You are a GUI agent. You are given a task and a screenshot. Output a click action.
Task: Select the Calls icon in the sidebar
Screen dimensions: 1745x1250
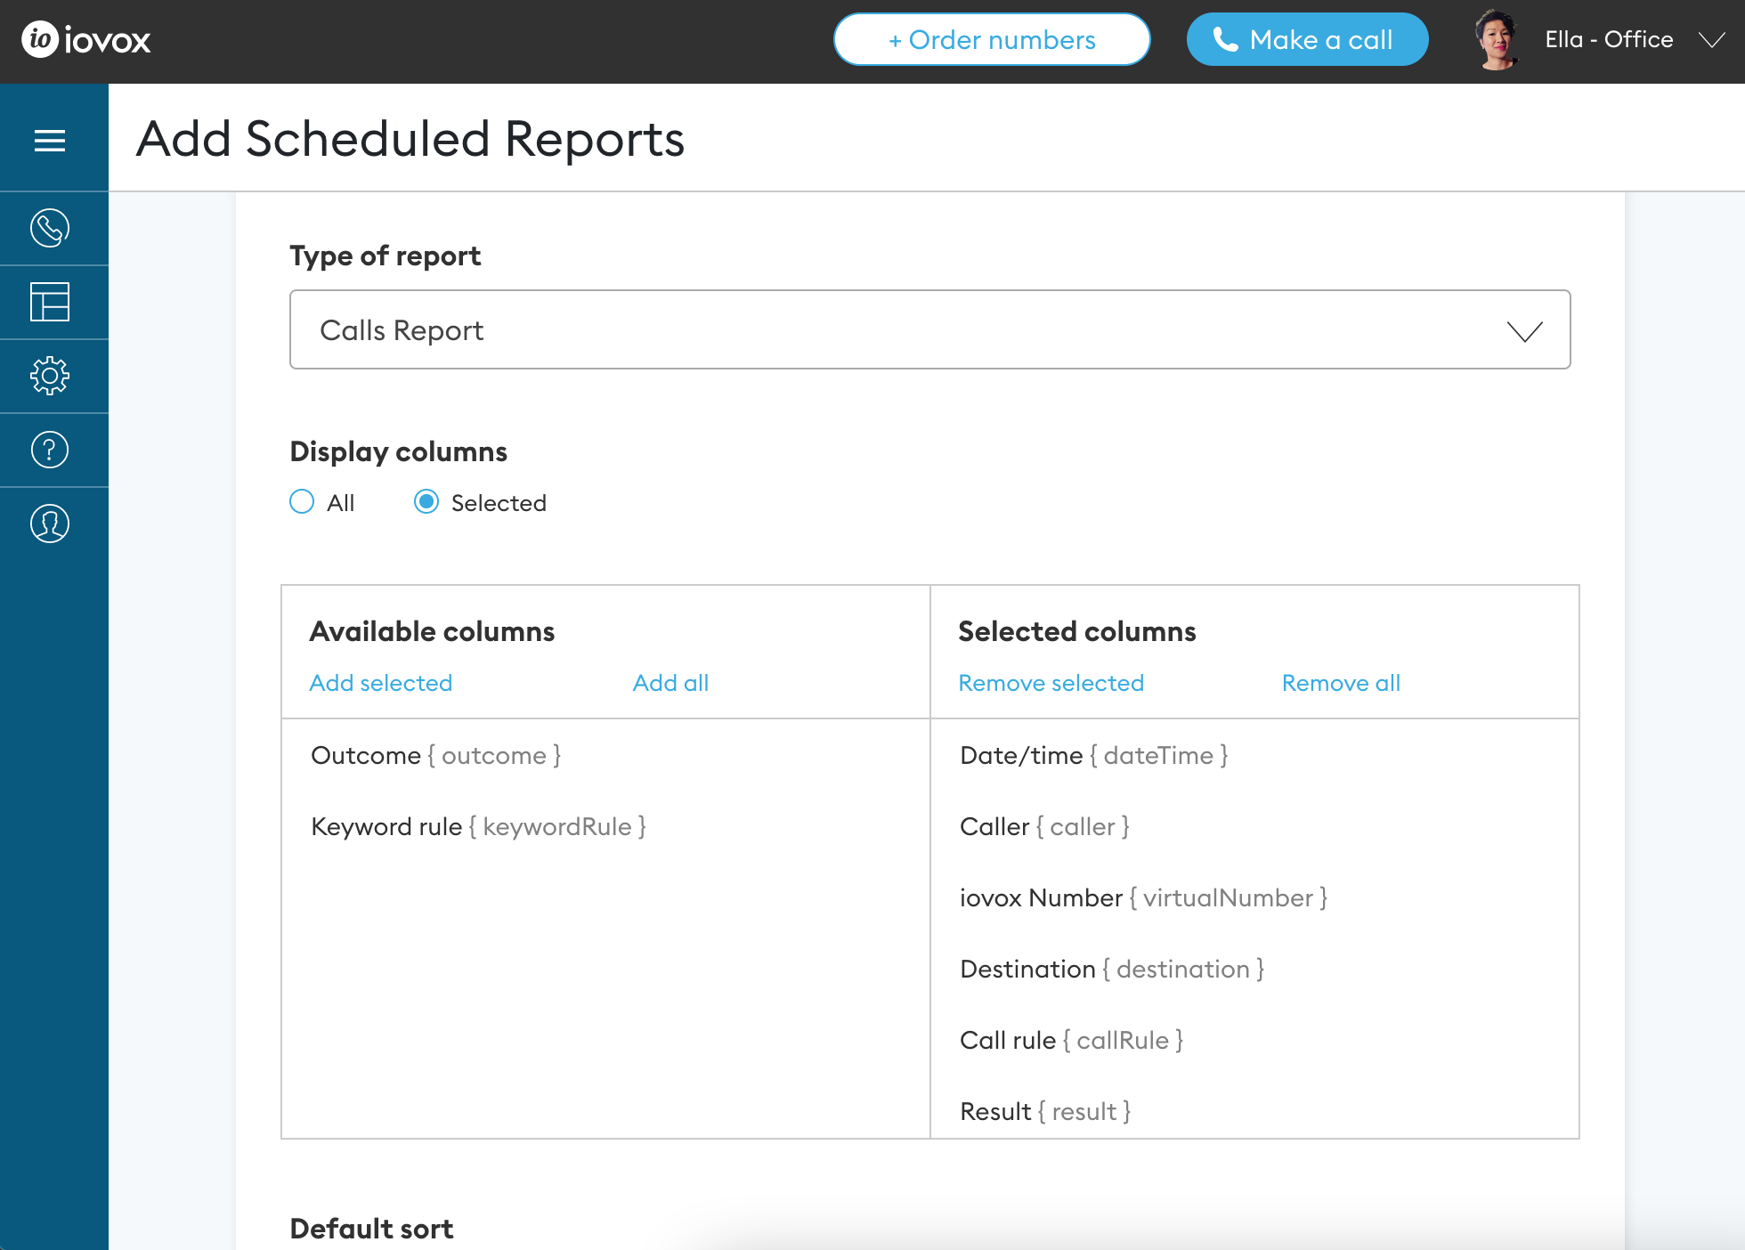[x=51, y=228]
